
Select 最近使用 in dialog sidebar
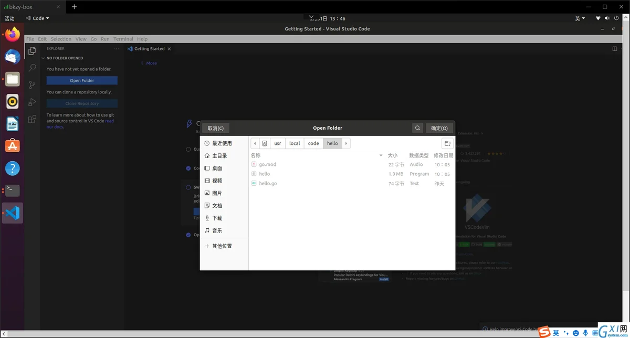pos(224,143)
